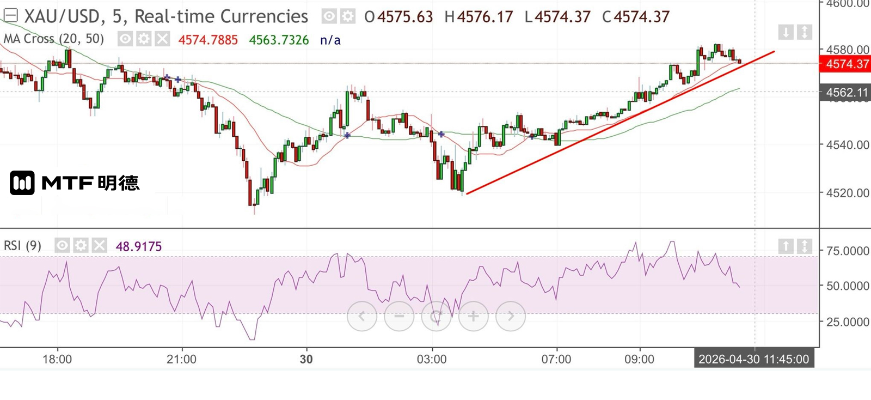This screenshot has width=871, height=400.
Task: Open MA Cross indicator settings
Action: click(x=144, y=39)
